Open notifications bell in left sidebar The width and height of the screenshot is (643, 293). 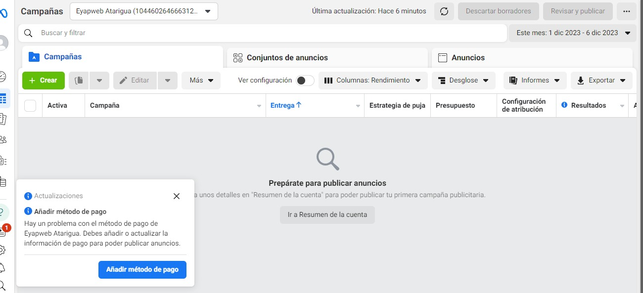[2, 268]
